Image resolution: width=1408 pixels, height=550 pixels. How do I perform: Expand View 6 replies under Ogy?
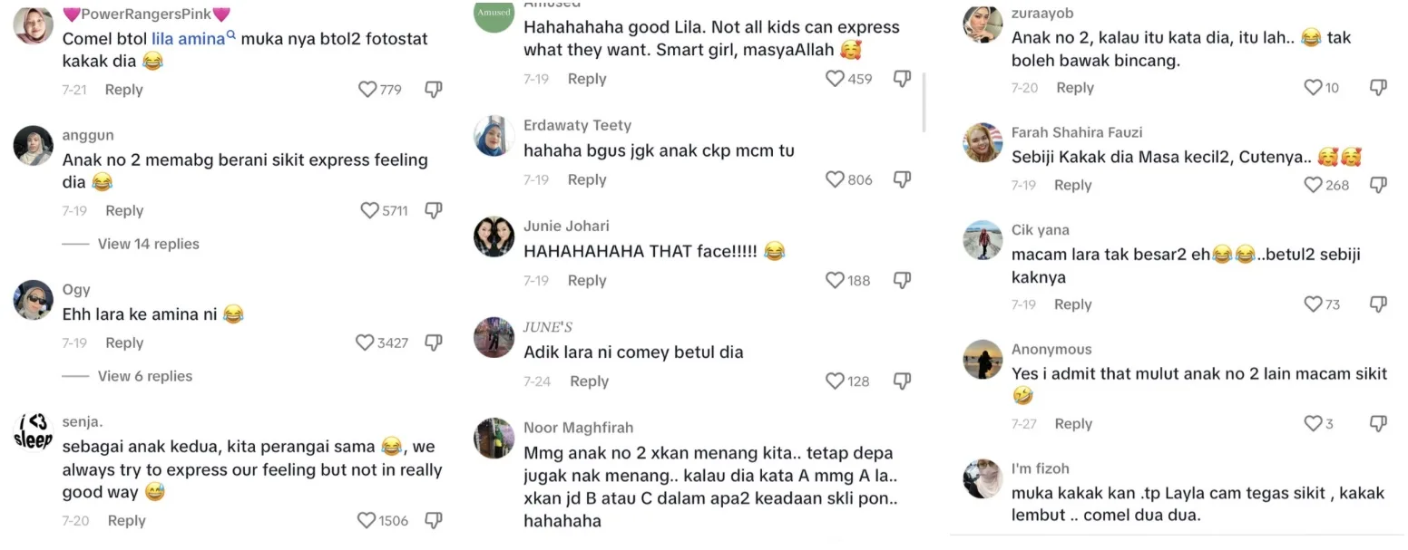pyautogui.click(x=145, y=376)
